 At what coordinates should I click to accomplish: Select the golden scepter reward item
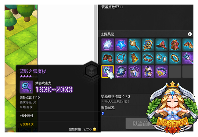[x=135, y=45]
